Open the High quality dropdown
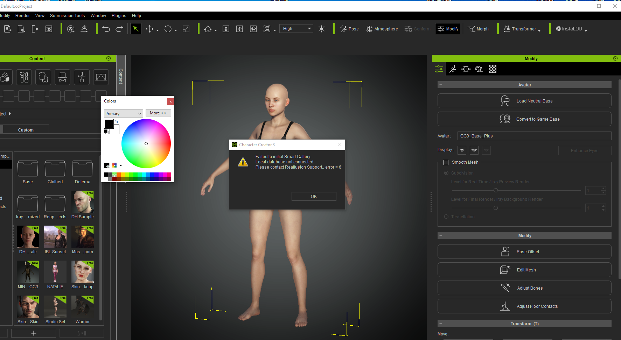Viewport: 621px width, 340px height. [x=296, y=29]
